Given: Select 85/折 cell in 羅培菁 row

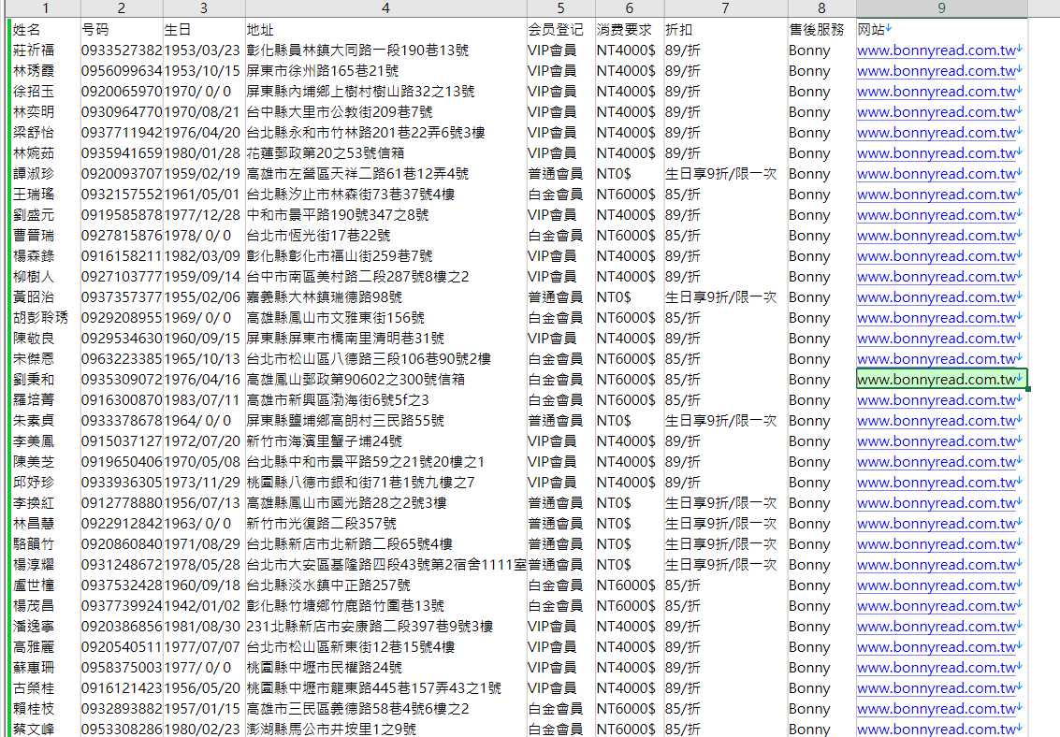Looking at the screenshot, I should (x=726, y=400).
